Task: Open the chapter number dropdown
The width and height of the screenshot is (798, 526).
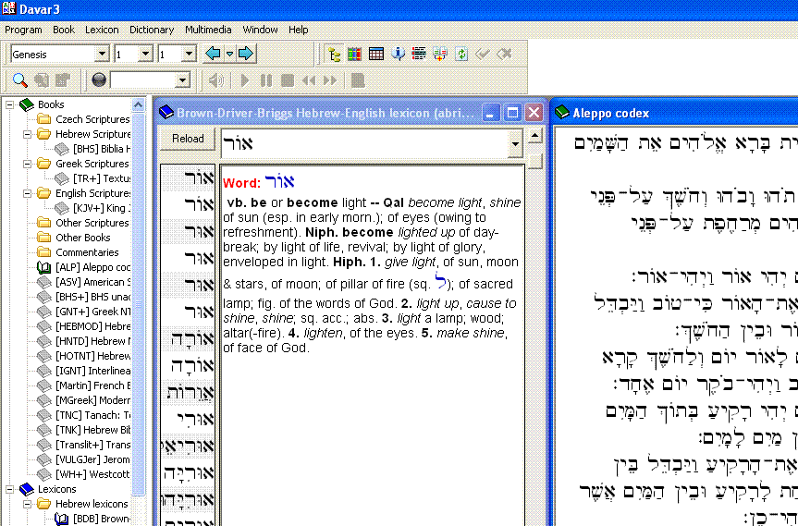Action: (145, 54)
